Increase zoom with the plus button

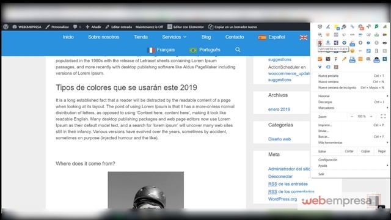pos(371,117)
